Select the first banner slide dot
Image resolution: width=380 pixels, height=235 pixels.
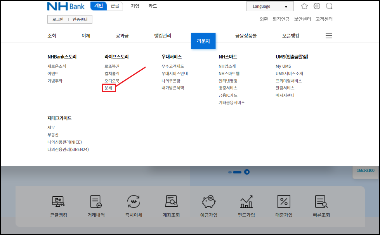pyautogui.click(x=230, y=172)
